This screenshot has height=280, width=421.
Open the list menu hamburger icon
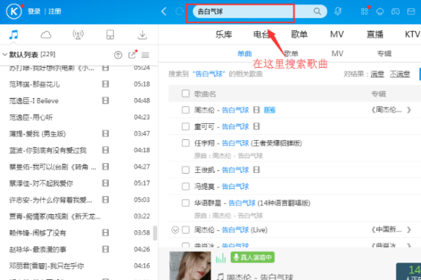click(x=145, y=55)
